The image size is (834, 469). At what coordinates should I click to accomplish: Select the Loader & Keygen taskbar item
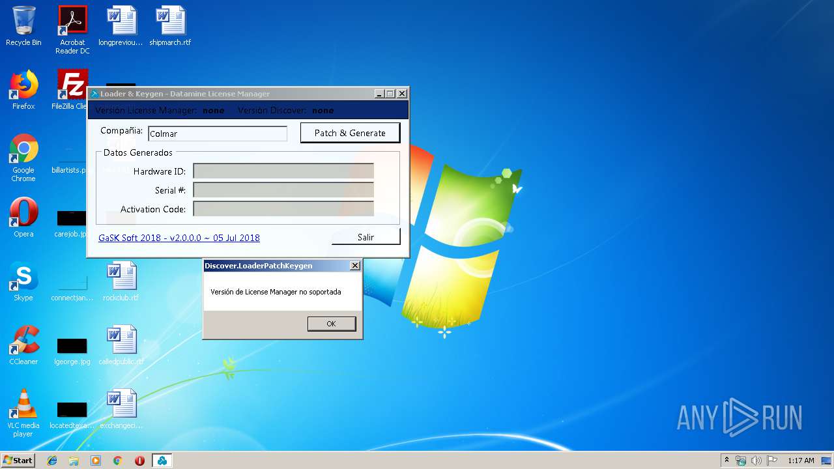coord(162,461)
